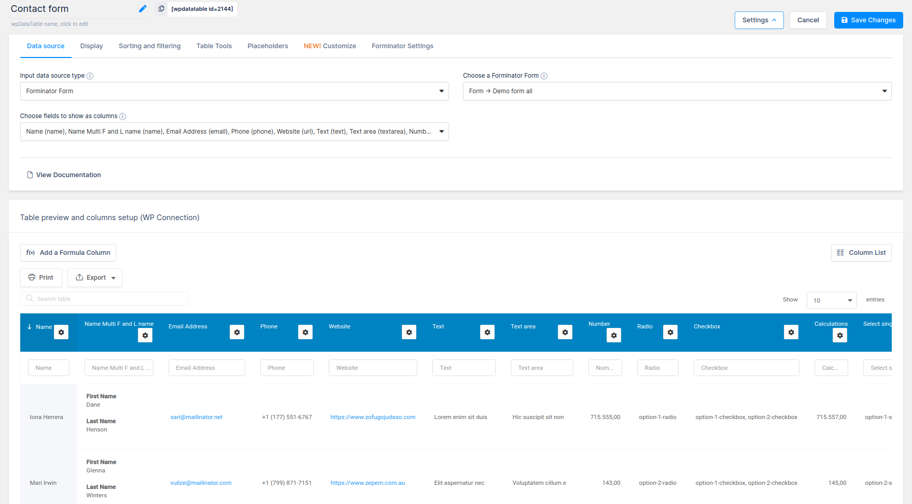The height and width of the screenshot is (504, 912).
Task: Open settings gear for Checkbox column
Action: pyautogui.click(x=791, y=332)
